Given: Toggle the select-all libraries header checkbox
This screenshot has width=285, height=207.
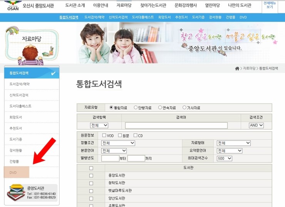Looking at the screenshot, I should pyautogui.click(x=91, y=168).
